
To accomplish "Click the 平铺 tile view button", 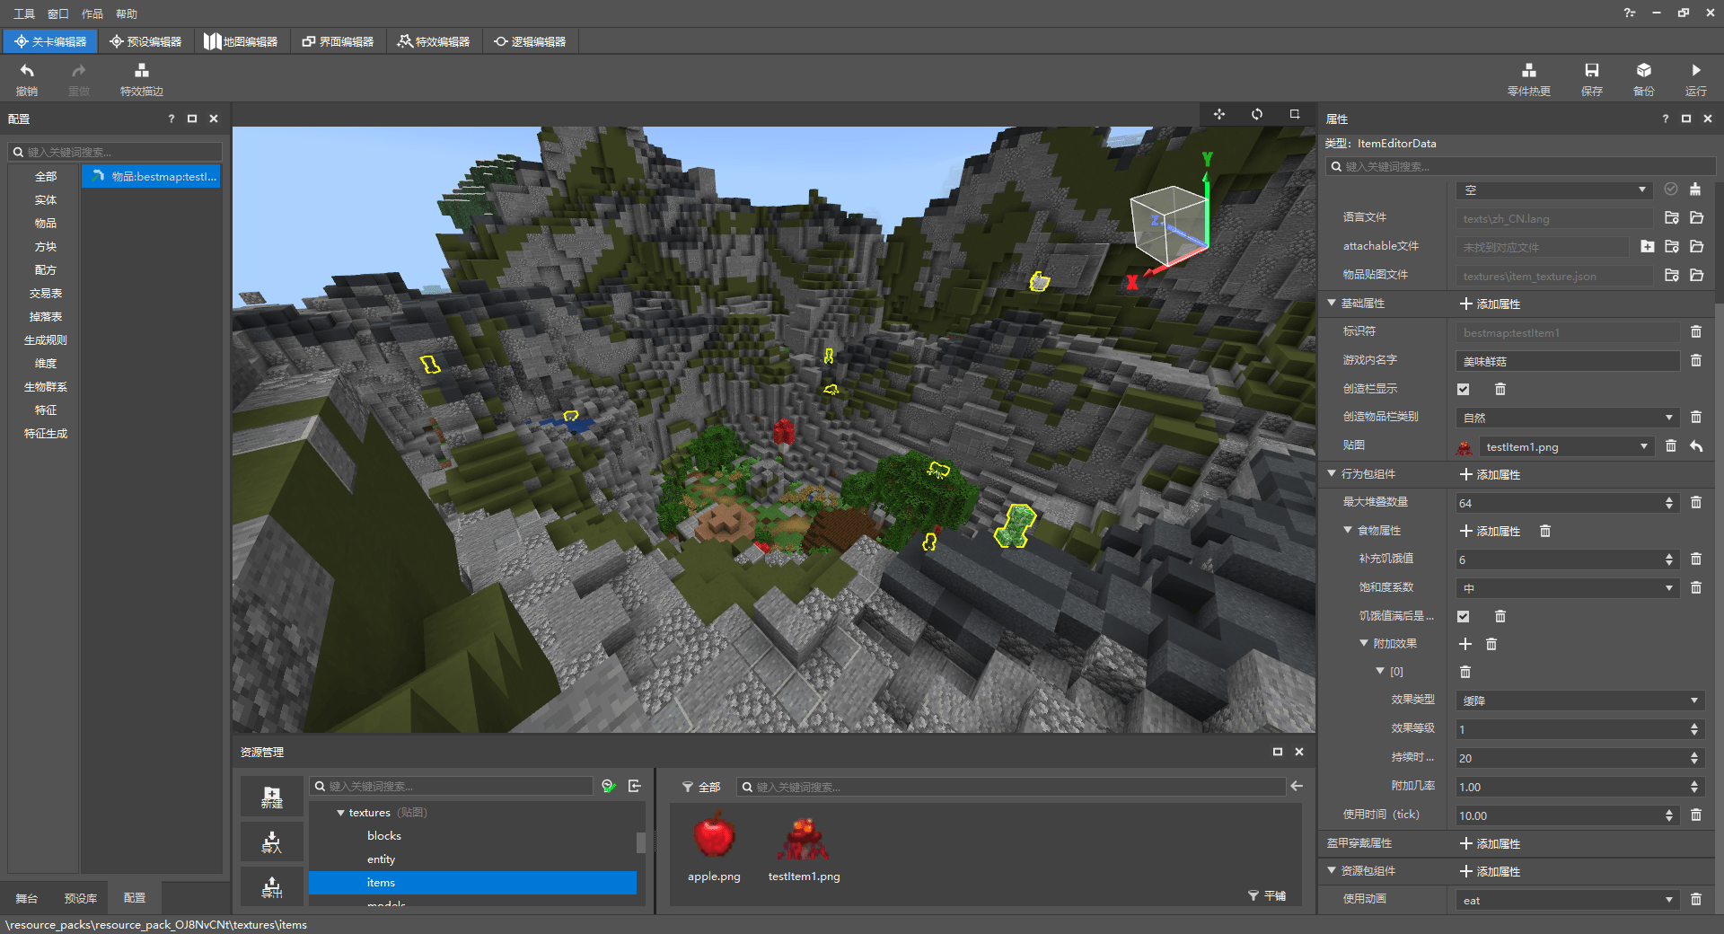I will click(x=1267, y=896).
